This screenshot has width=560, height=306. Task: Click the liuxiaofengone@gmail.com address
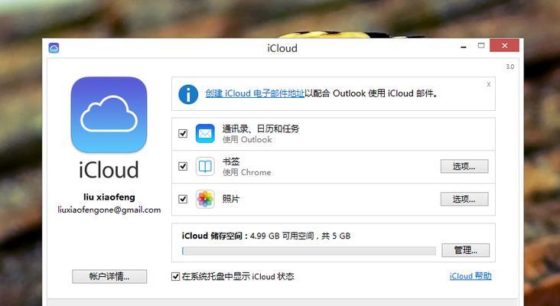pos(109,210)
